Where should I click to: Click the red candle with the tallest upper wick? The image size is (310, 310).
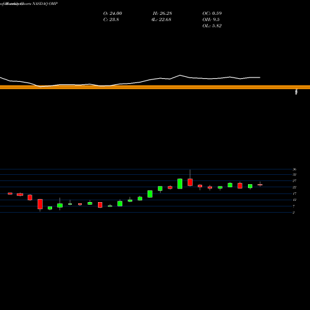(x=190, y=182)
